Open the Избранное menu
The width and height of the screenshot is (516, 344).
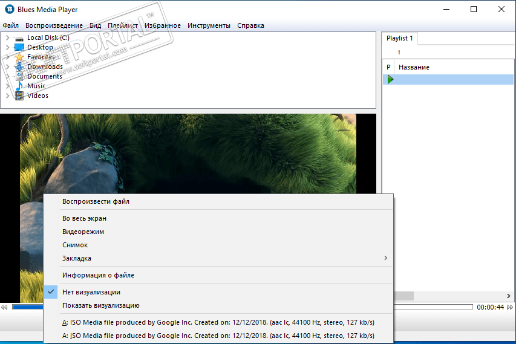pyautogui.click(x=163, y=25)
